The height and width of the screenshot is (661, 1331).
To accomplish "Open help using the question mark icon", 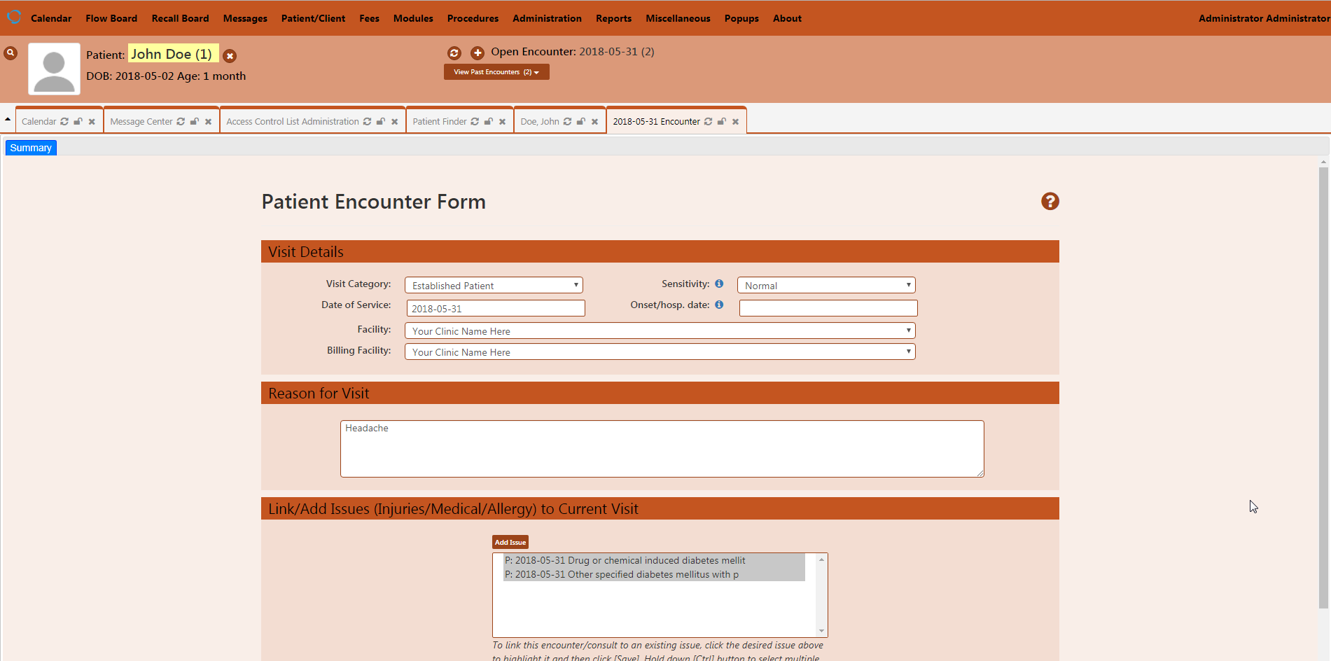I will 1050,202.
